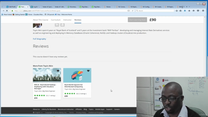The image size is (208, 117).
Task: Open the Careers footer link
Action: click(117, 109)
